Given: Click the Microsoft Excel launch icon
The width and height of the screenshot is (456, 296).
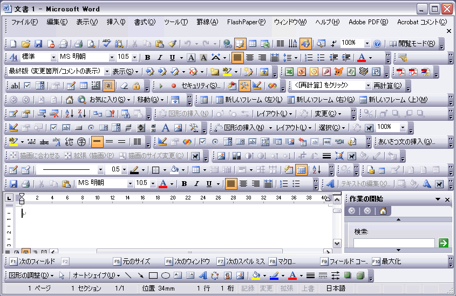Looking at the screenshot, I should 289,72.
